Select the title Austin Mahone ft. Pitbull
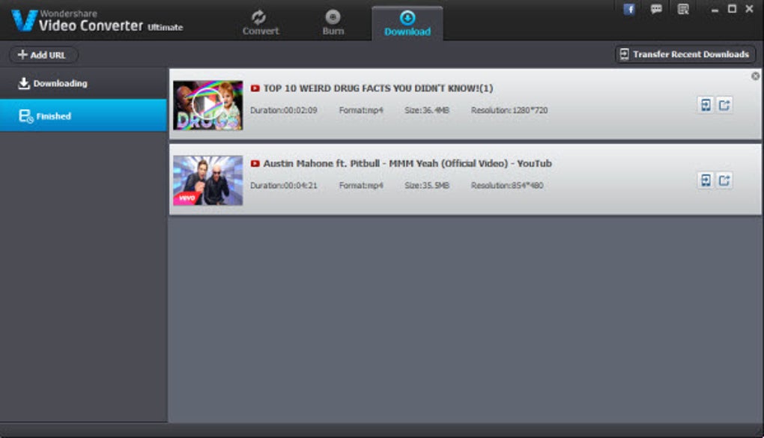Viewport: 764px width, 438px height. coord(407,164)
